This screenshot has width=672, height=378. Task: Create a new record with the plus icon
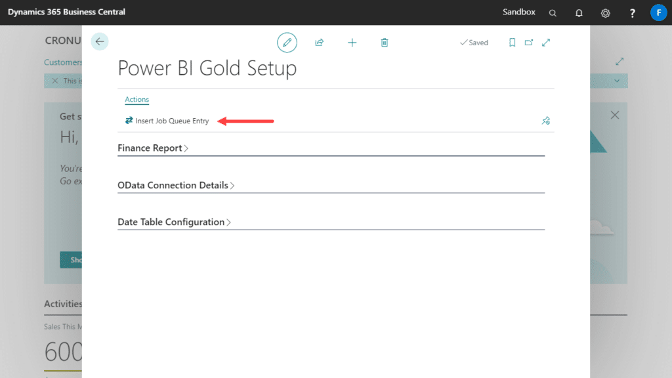click(352, 42)
